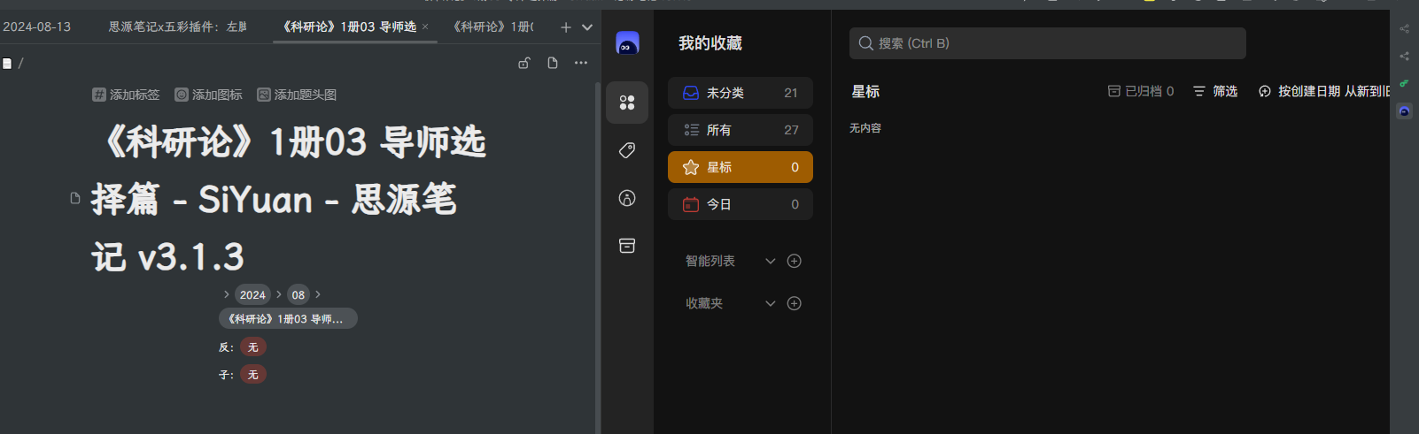Click the magnifier icon in search box

point(866,43)
